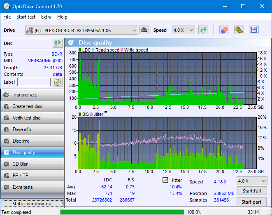Click the LDC green legend swatch
The width and height of the screenshot is (272, 216).
(80, 50)
